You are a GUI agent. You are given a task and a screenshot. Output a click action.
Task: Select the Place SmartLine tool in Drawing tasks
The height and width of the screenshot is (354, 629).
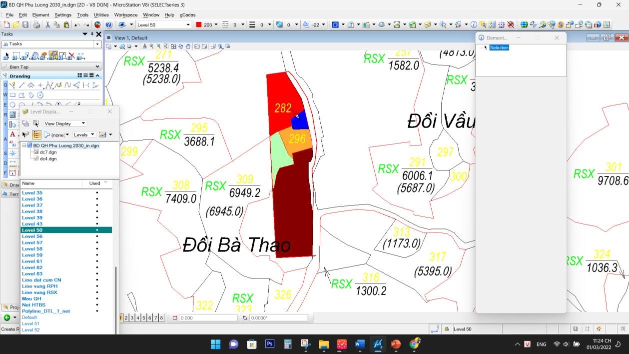pos(13,85)
